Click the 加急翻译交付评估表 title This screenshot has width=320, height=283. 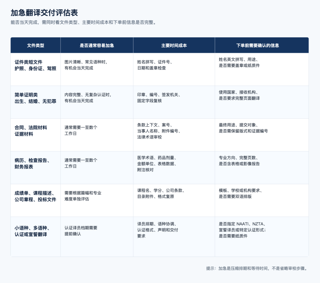click(x=44, y=13)
